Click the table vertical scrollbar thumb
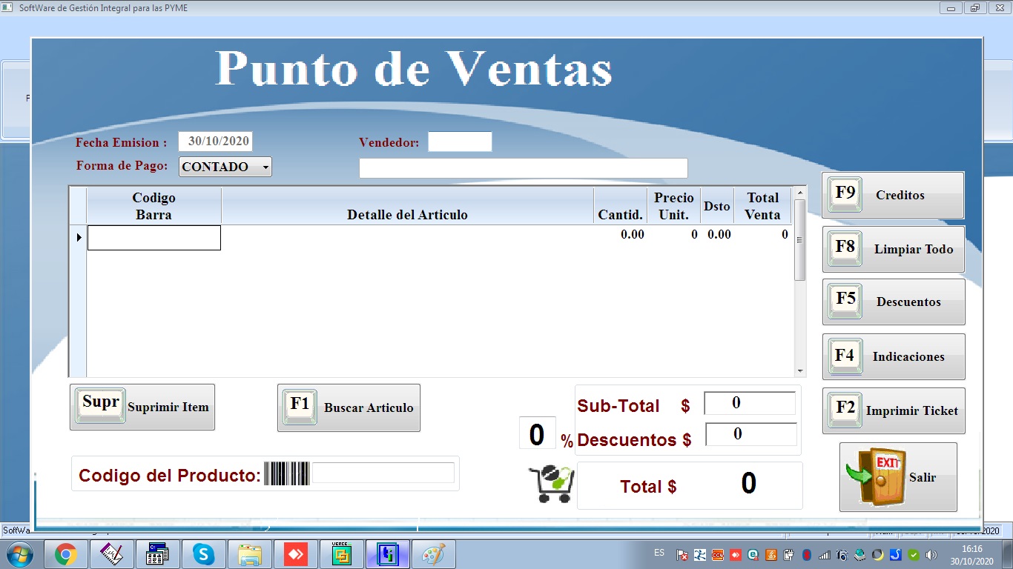1013x569 pixels. click(x=799, y=239)
